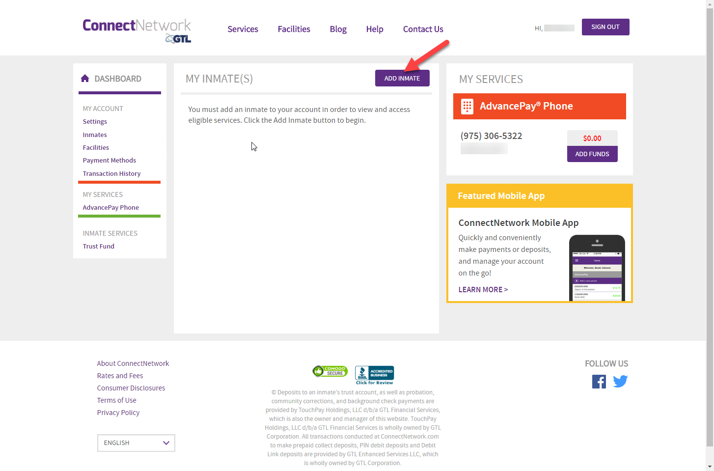Image resolution: width=714 pixels, height=471 pixels.
Task: Click the Dashboard home icon
Action: tap(85, 79)
